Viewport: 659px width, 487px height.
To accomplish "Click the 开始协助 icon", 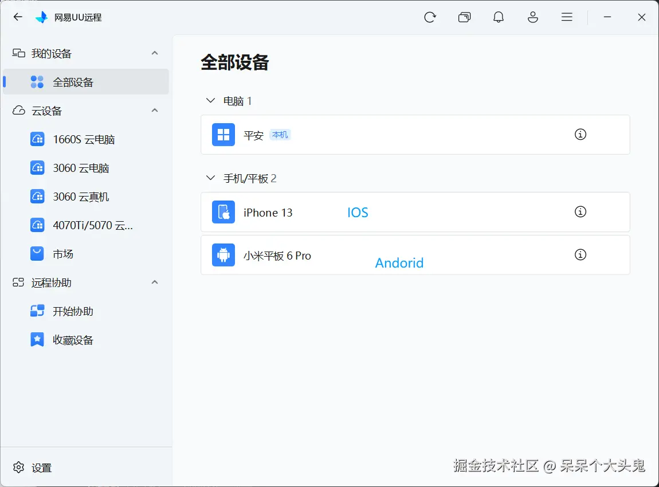I will tap(37, 311).
